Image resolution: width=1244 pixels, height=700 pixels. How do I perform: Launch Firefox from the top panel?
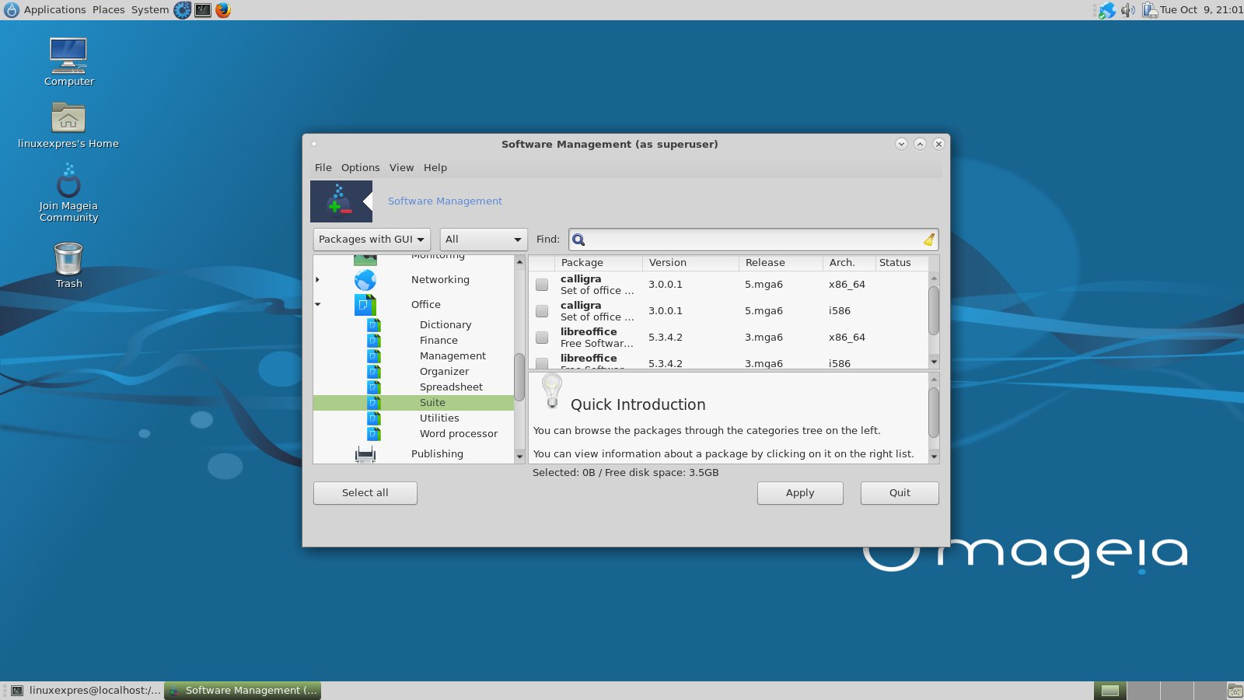(x=223, y=10)
